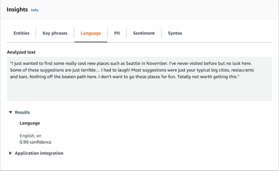This screenshot has height=171, width=279.
Task: Switch to the Entities tab
Action: click(22, 33)
